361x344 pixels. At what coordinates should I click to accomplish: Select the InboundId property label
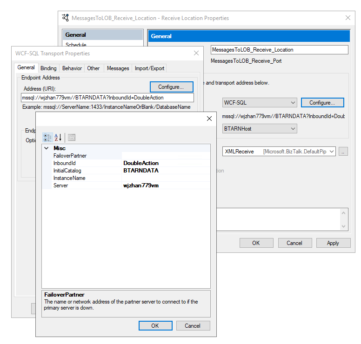coord(65,163)
